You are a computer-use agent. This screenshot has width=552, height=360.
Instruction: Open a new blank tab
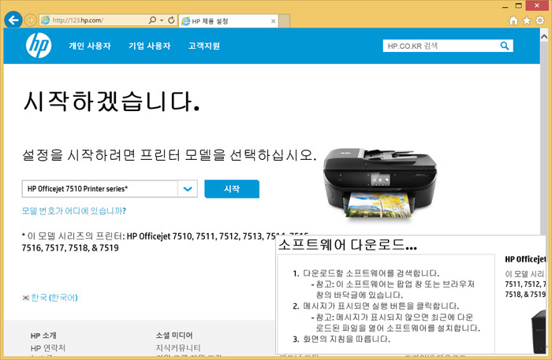coord(285,21)
